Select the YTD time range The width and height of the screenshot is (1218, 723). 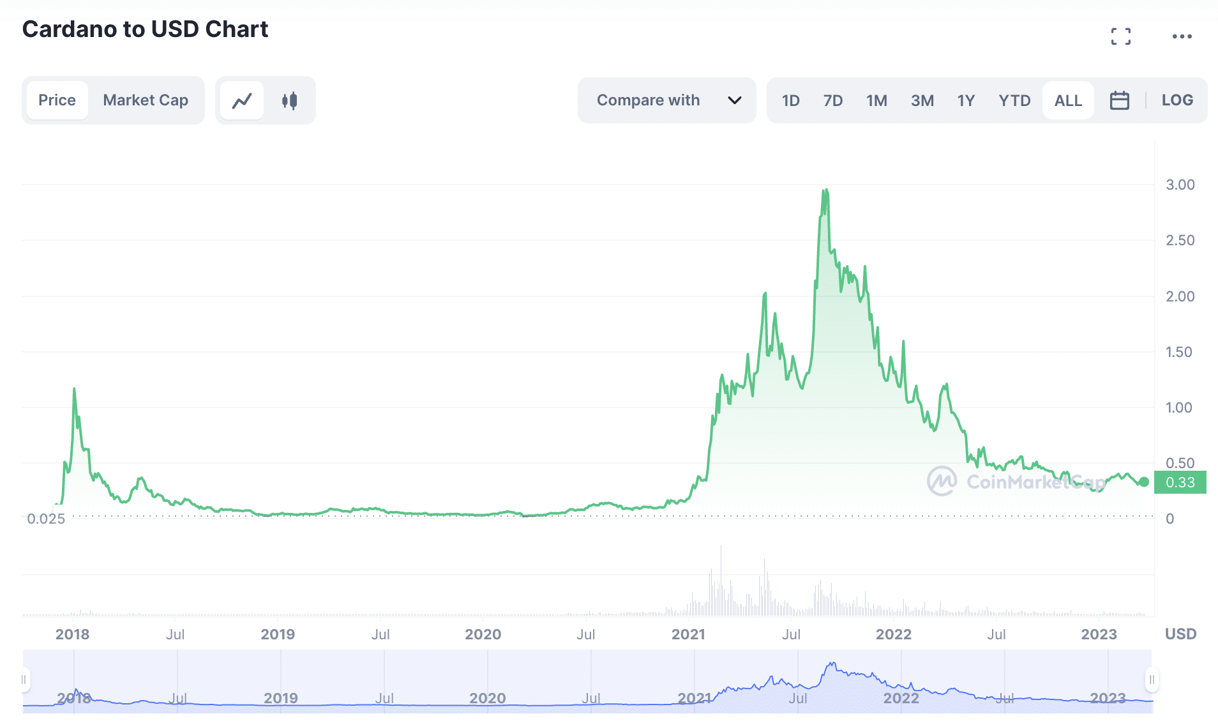tap(1014, 100)
